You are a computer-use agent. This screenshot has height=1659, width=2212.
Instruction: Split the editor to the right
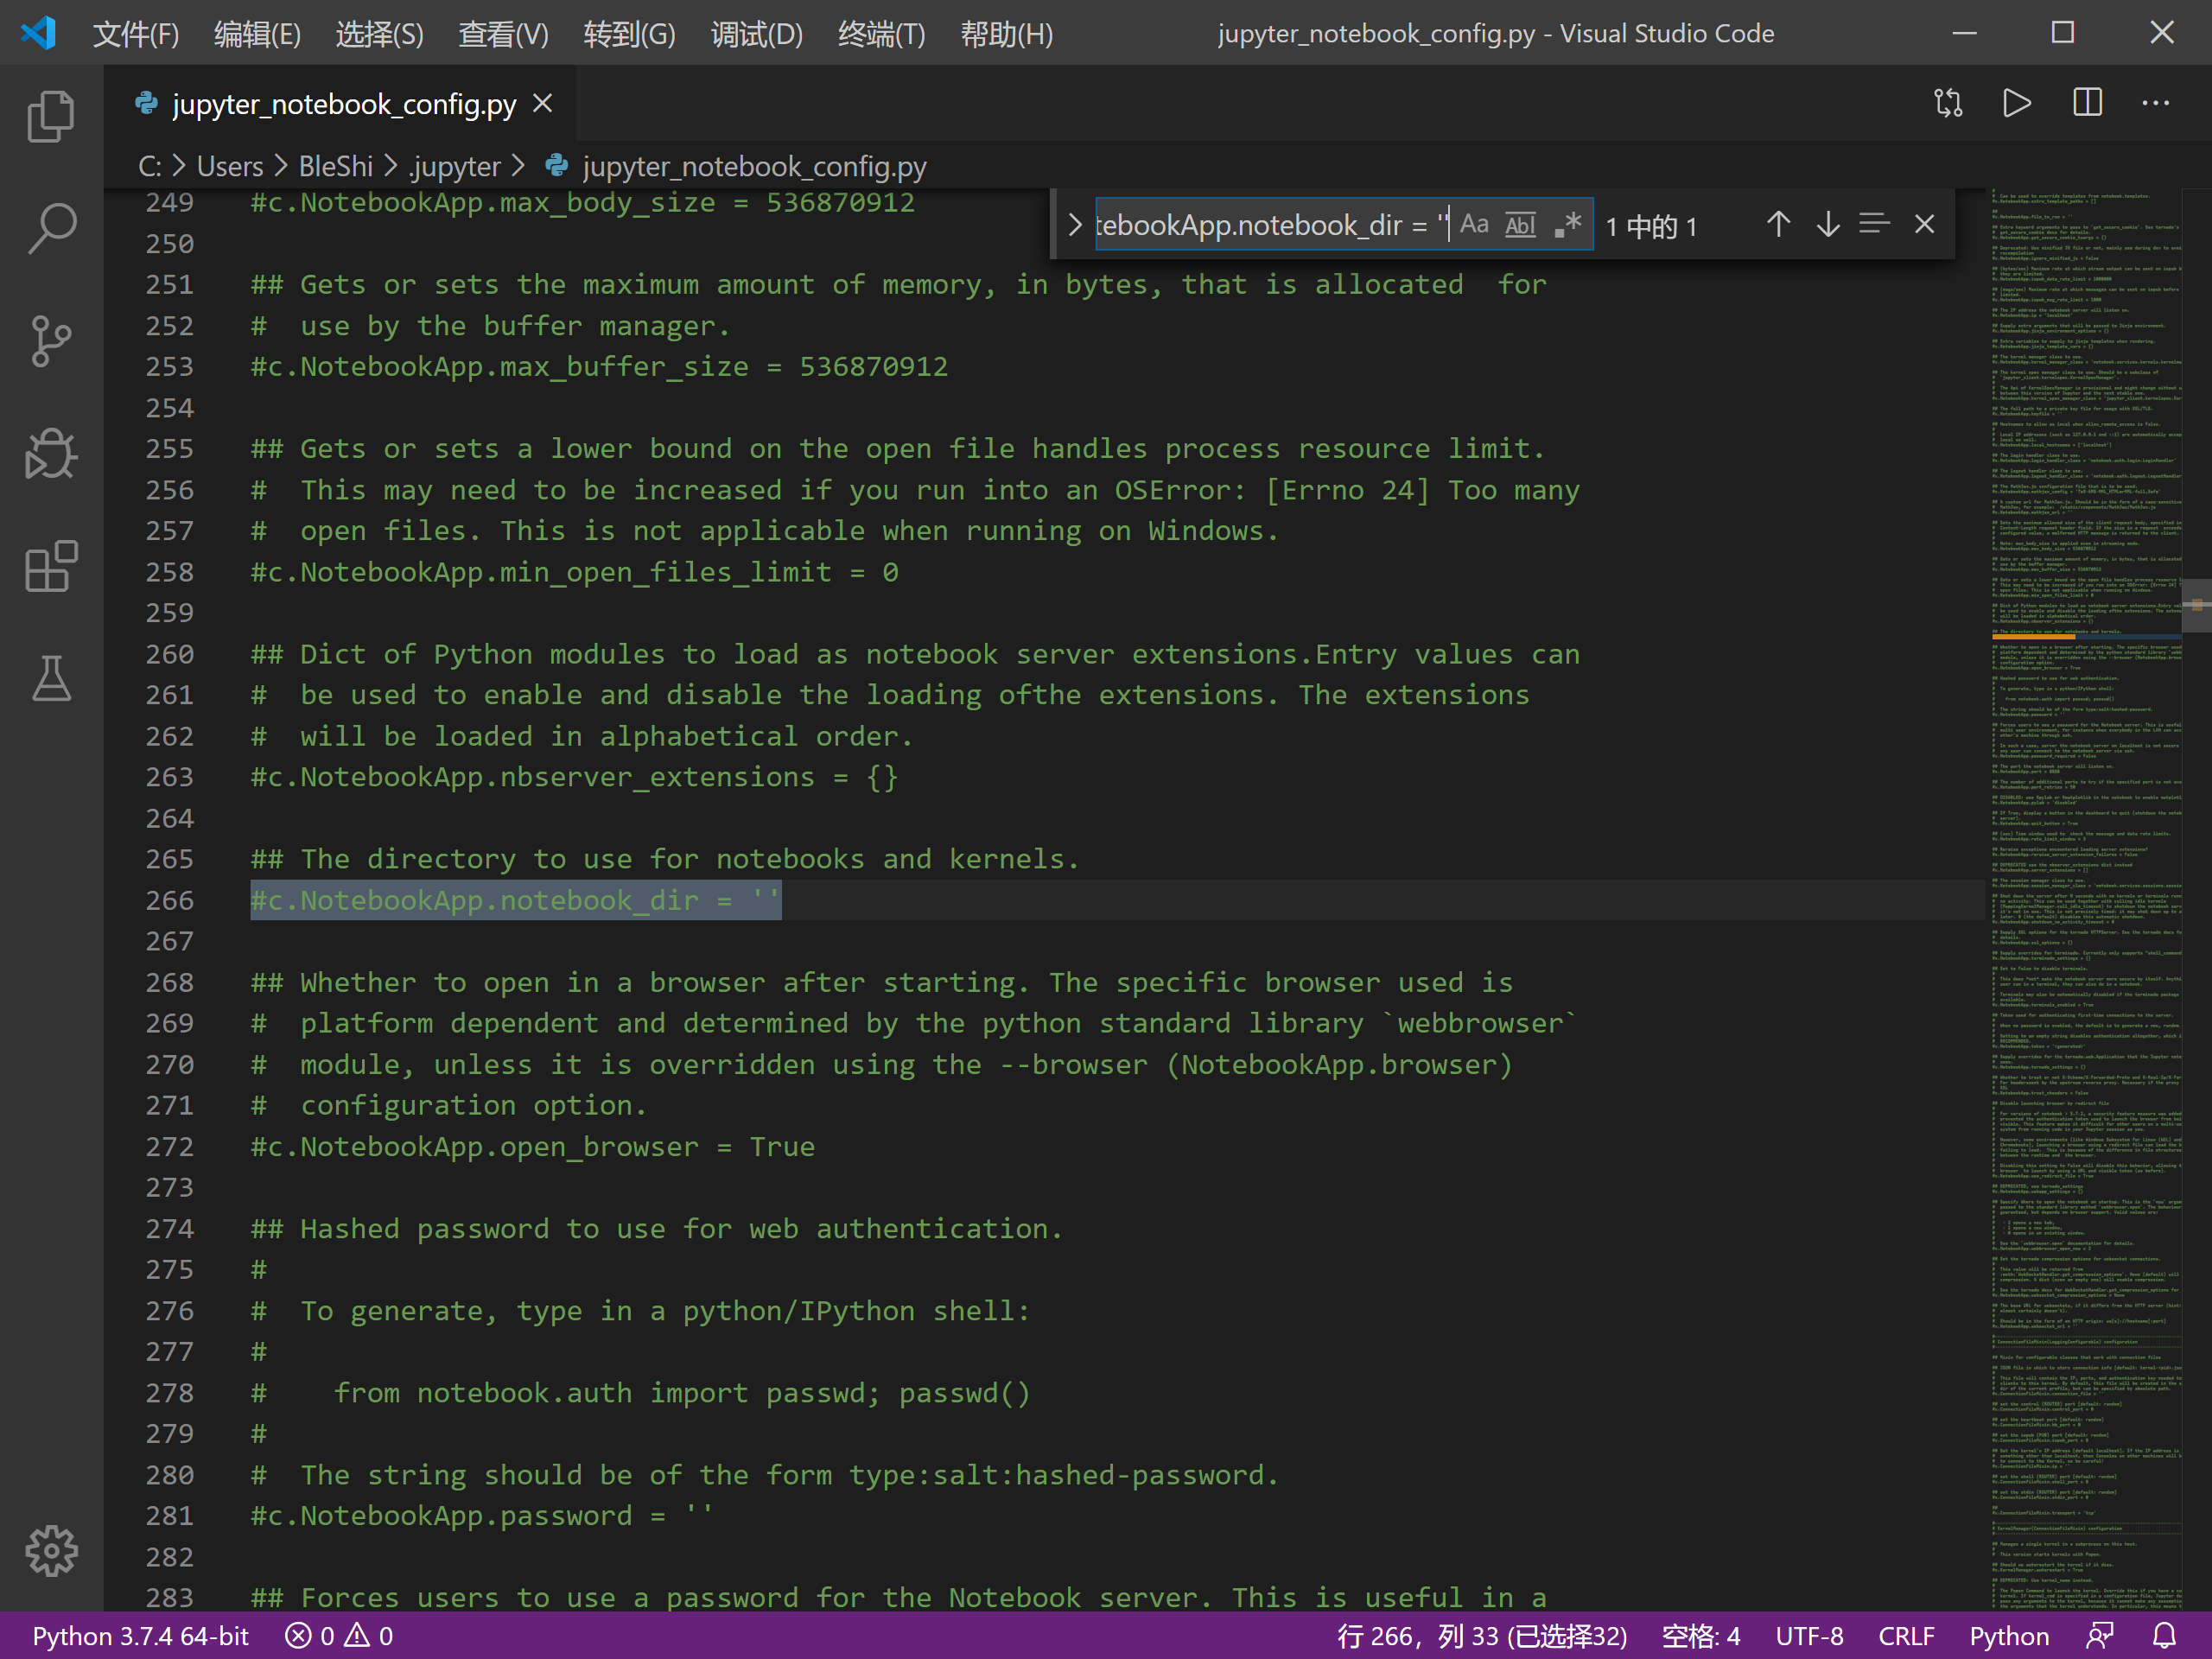tap(2087, 103)
